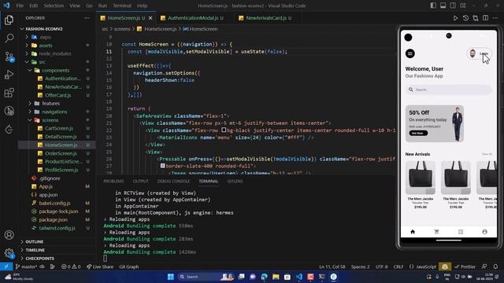The height and width of the screenshot is (283, 504).
Task: Open tailwind.config.js in the explorer
Action: click(57, 228)
